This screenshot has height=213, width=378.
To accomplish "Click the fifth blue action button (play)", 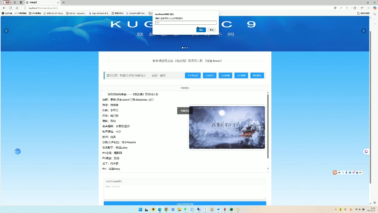I will click(x=257, y=75).
